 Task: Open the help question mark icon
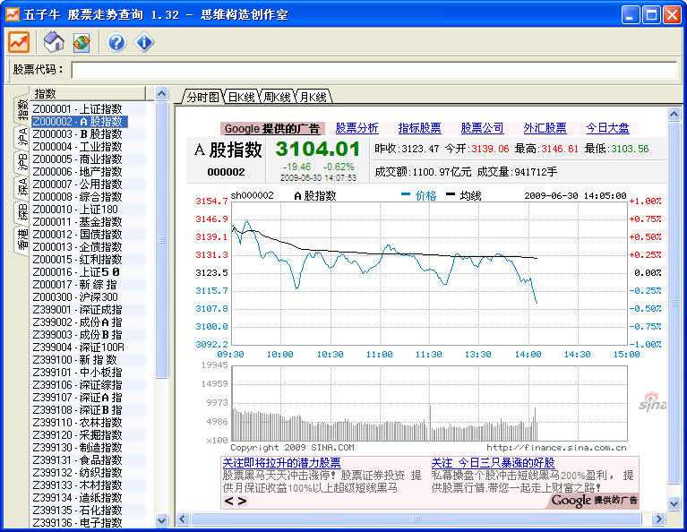coord(116,42)
